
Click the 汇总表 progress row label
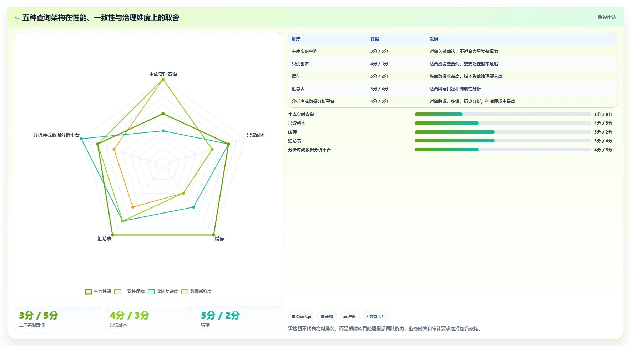[294, 141]
